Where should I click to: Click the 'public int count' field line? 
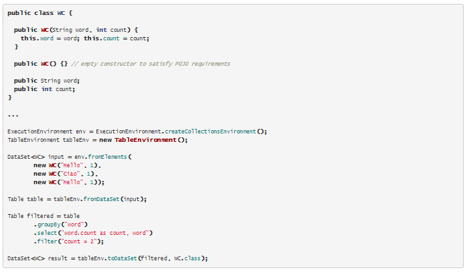[44, 89]
